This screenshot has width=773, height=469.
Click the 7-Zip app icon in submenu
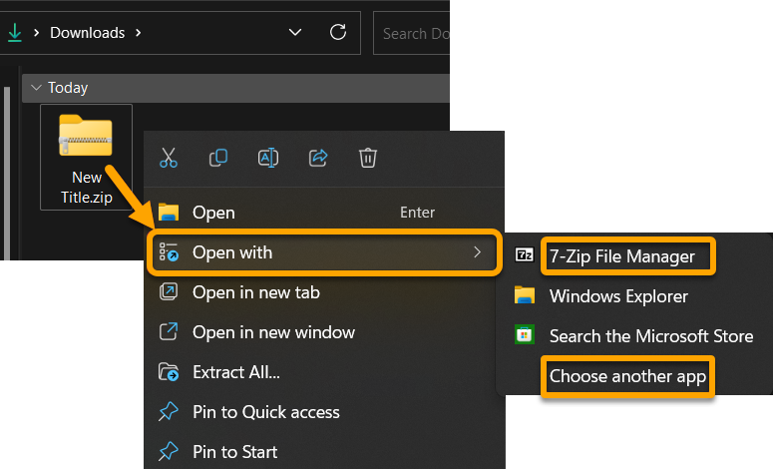(524, 255)
